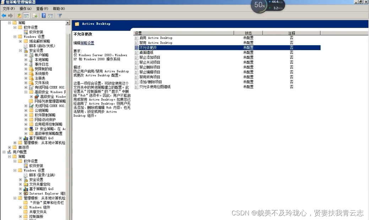The height and width of the screenshot is (220, 369).
Task: Select the 禁用 Active Desktop setting row
Action: click(x=227, y=43)
